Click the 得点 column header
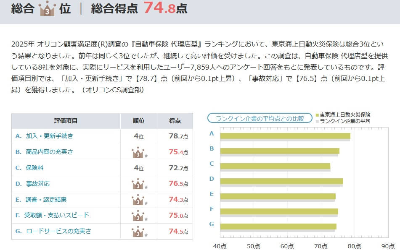The width and height of the screenshot is (400, 250). click(175, 121)
